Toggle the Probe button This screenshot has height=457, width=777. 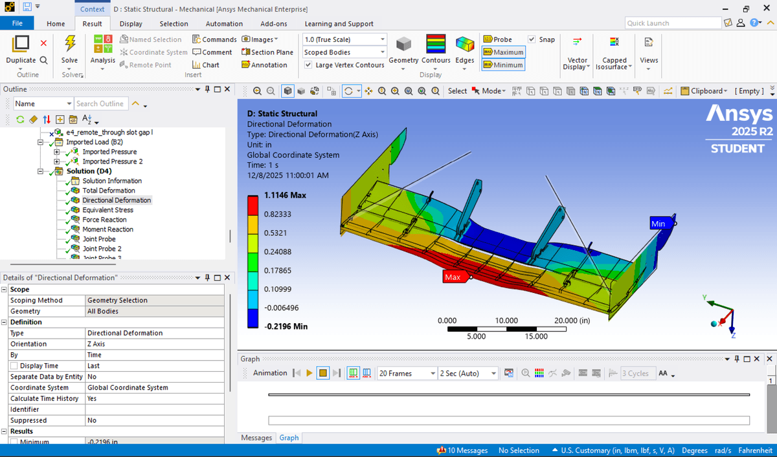pos(497,39)
